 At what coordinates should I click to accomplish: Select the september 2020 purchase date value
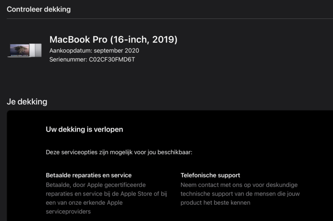(x=117, y=50)
